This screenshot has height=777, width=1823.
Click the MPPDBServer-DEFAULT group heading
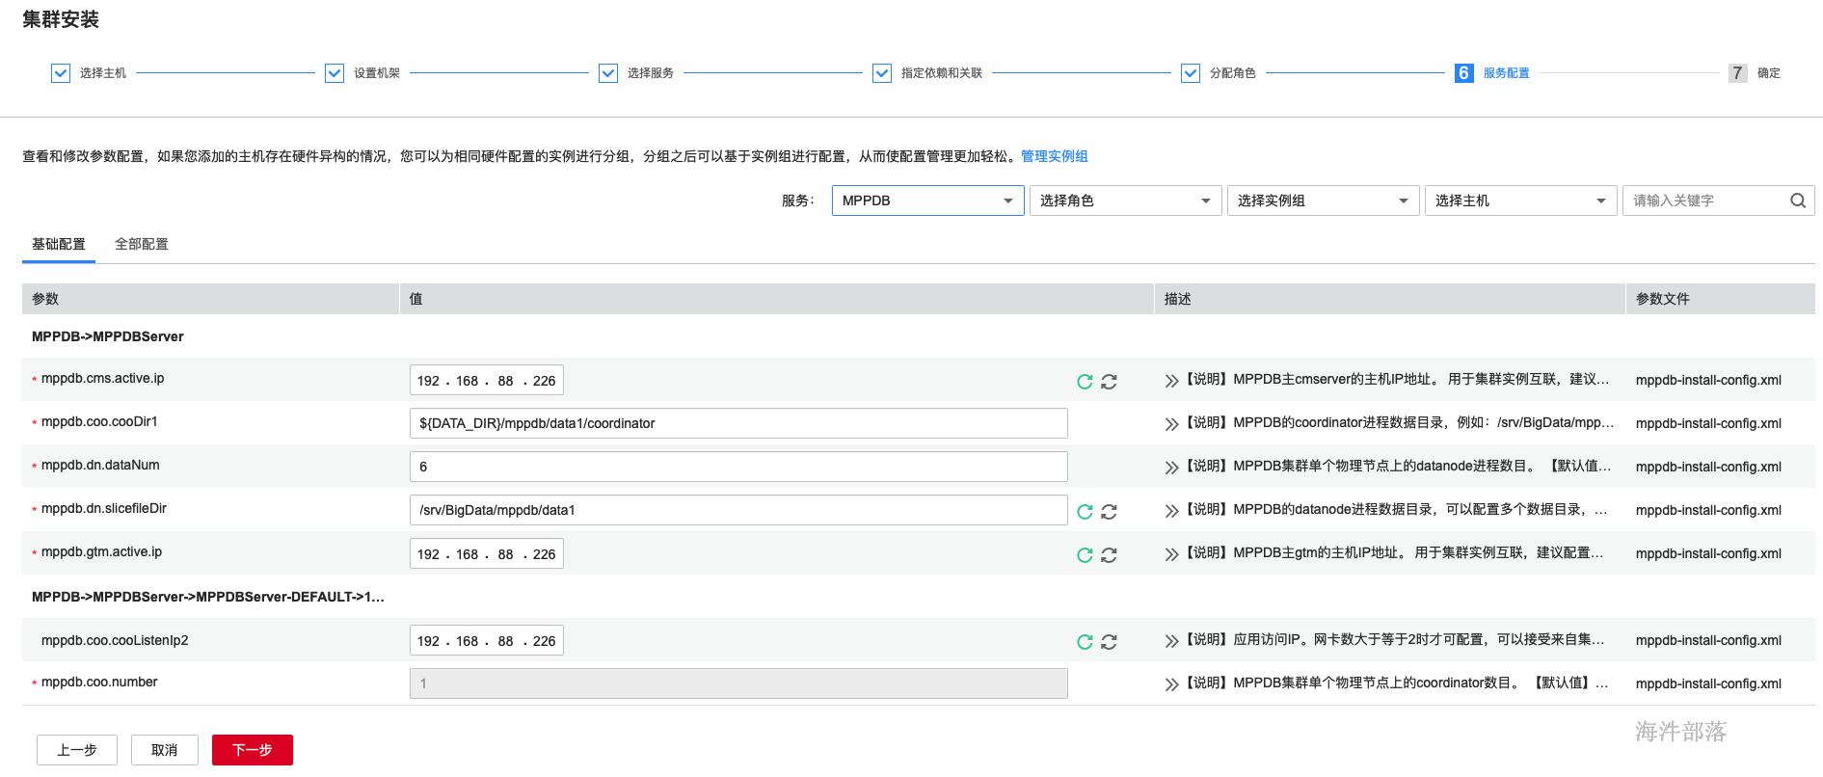pos(208,597)
